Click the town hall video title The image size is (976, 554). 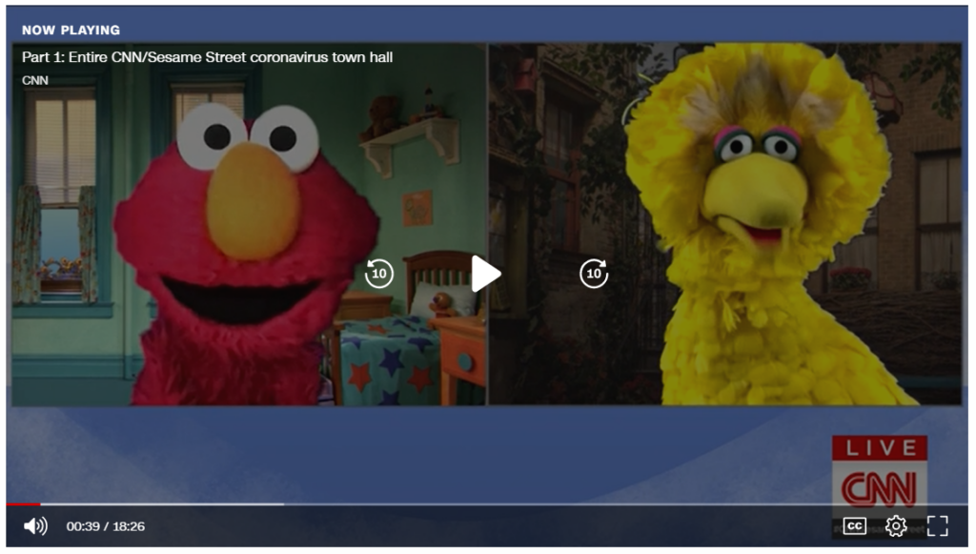pos(207,57)
